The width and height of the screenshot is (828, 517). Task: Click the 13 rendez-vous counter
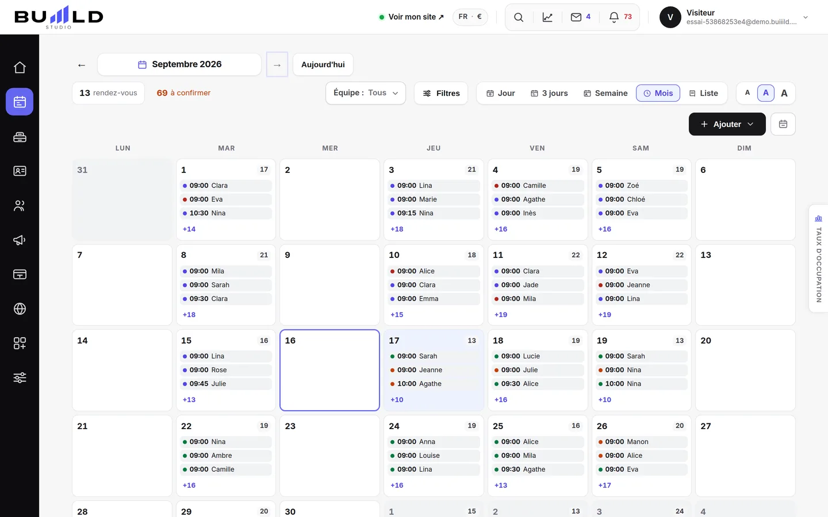click(108, 93)
